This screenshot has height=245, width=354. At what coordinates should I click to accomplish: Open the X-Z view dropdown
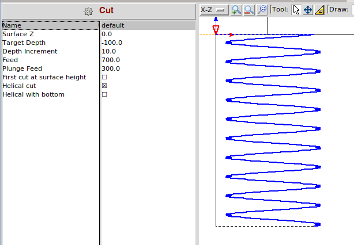pyautogui.click(x=213, y=10)
